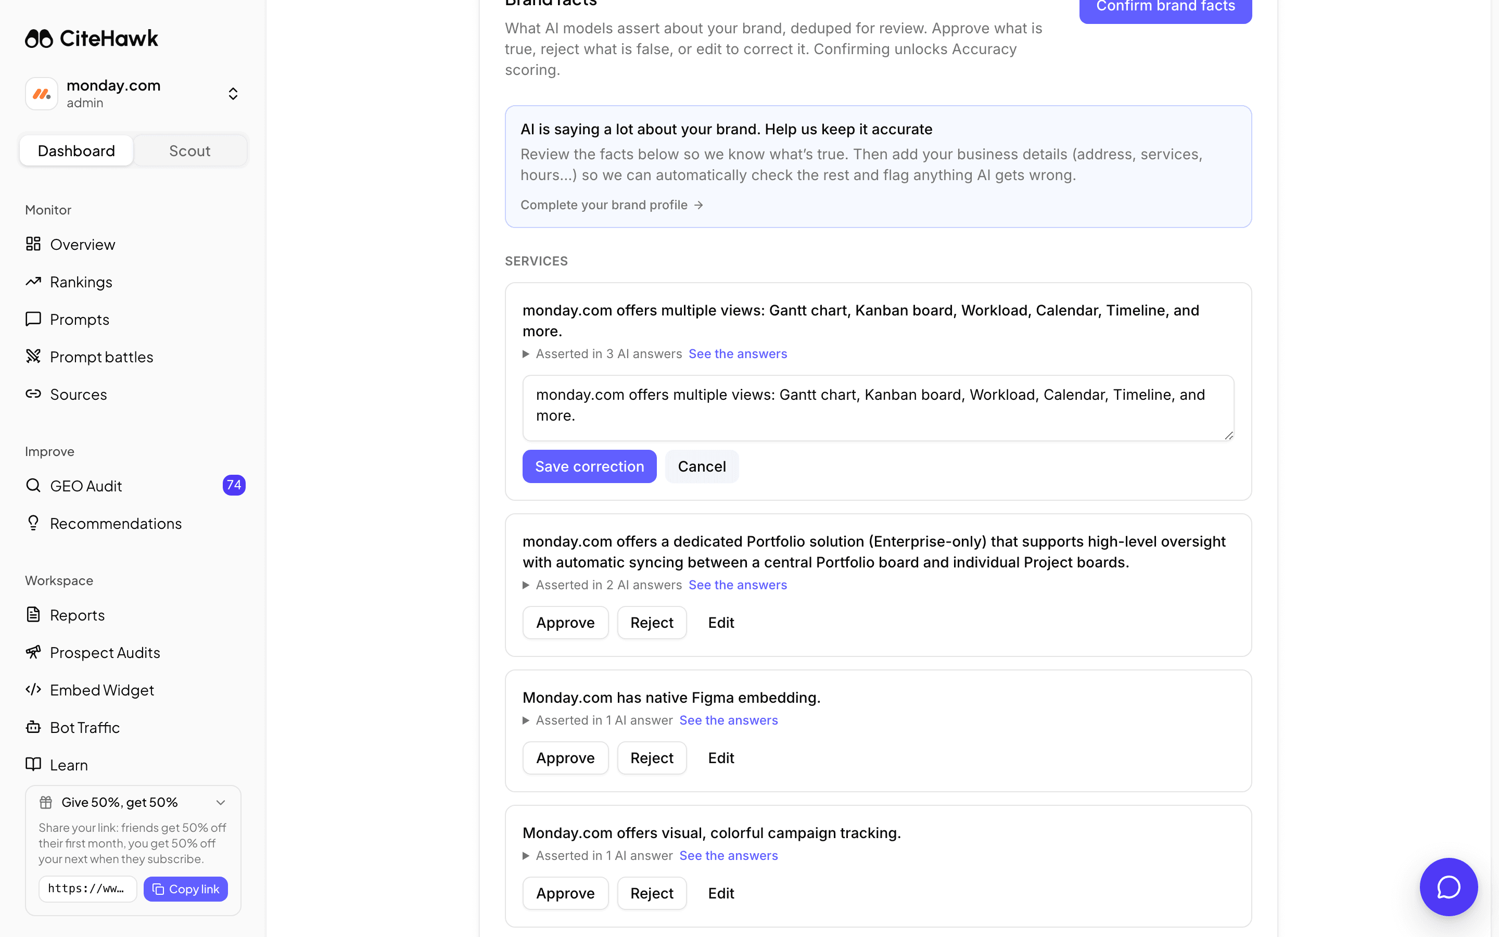Screen dimensions: 1499x937
Task: Approve the native Figma embedding fact
Action: (x=565, y=758)
